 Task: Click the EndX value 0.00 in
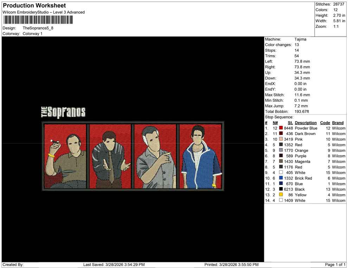(x=300, y=83)
